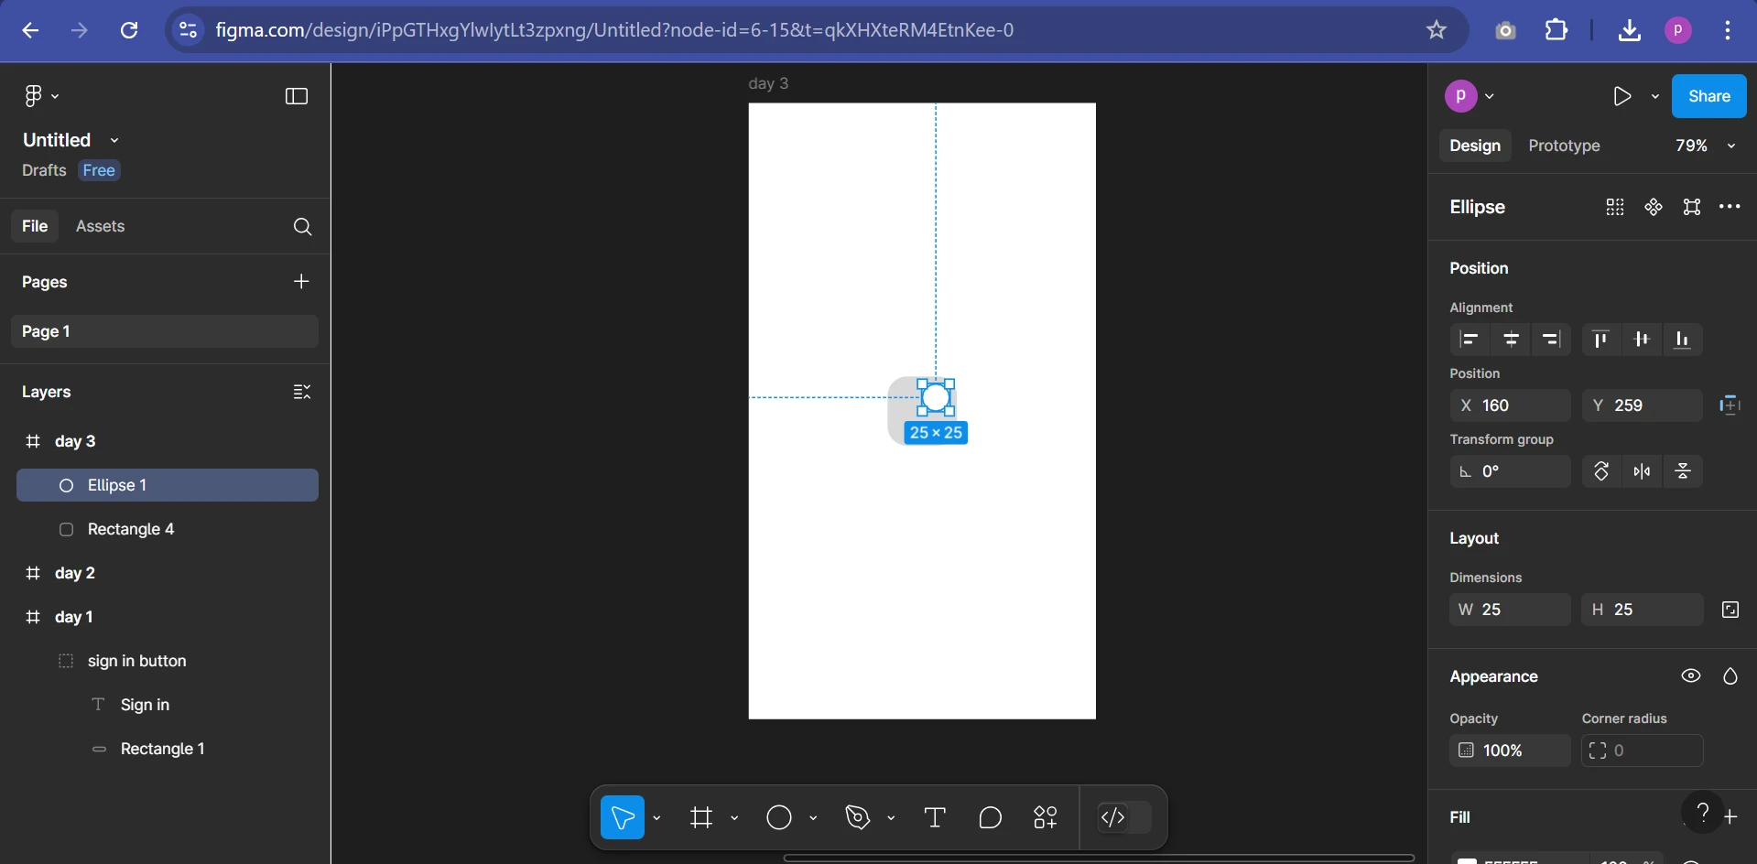This screenshot has width=1757, height=864.
Task: Open the Figma main menu logo
Action: (33, 96)
